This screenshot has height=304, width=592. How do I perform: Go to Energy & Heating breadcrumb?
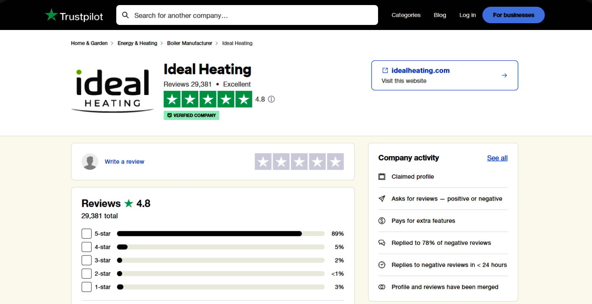click(x=137, y=43)
